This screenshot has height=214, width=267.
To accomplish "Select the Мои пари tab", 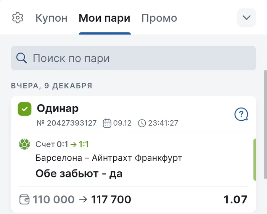I will [105, 18].
